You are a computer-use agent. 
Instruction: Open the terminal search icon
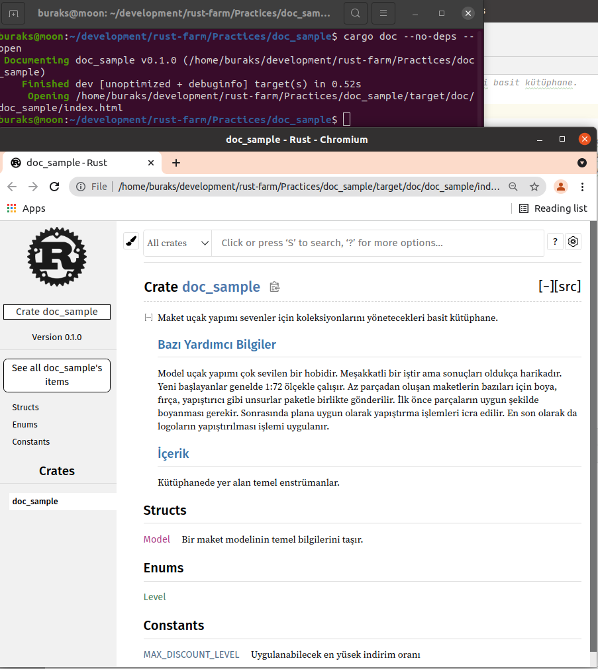point(356,13)
